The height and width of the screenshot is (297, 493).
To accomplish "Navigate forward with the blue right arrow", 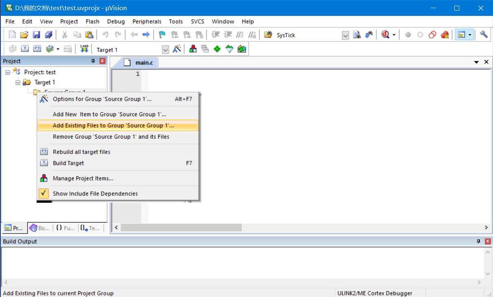I will pos(146,35).
